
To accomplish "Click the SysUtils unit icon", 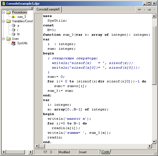I will 13,43.
